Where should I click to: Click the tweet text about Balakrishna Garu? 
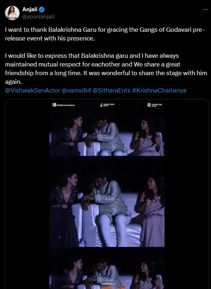coord(105,34)
